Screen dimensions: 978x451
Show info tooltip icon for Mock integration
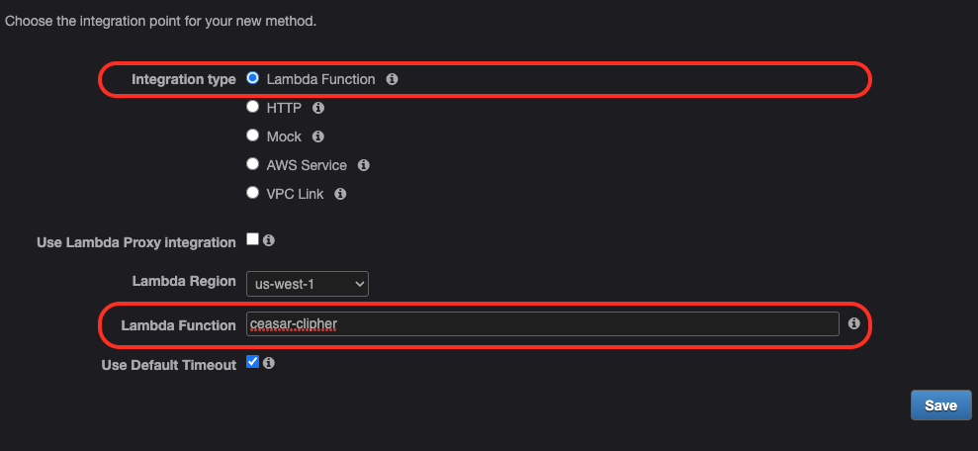tap(317, 135)
